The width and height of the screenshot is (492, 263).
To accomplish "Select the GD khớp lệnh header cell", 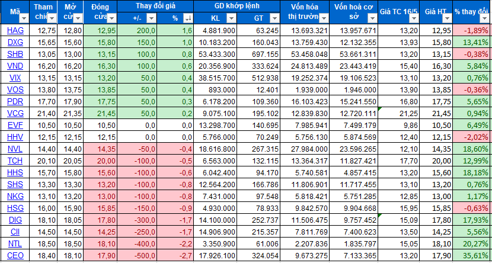I will 237,7.
